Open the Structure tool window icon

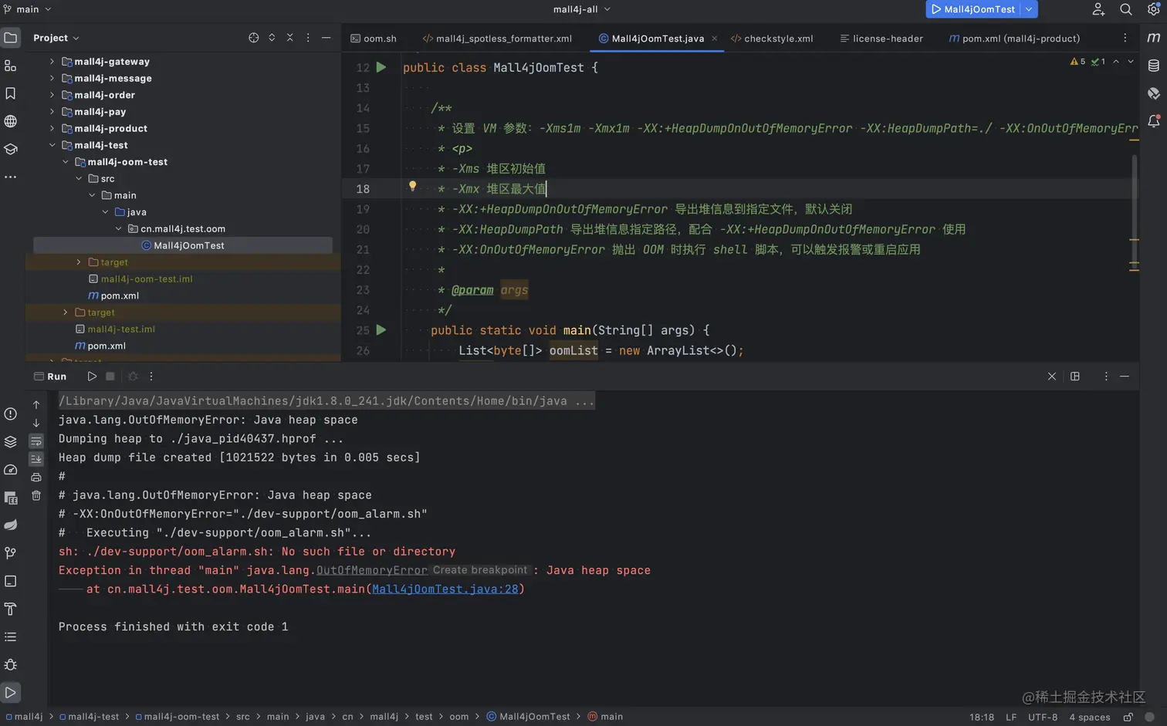click(x=11, y=66)
